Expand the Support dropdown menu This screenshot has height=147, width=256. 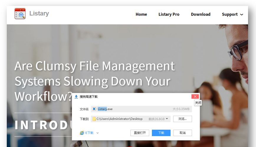pos(232,14)
